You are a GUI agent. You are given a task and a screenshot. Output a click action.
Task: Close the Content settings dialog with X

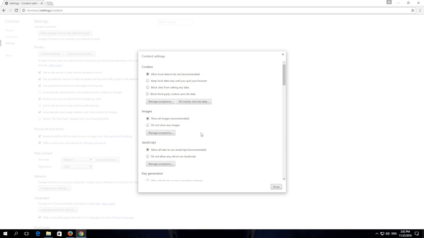pyautogui.click(x=283, y=54)
